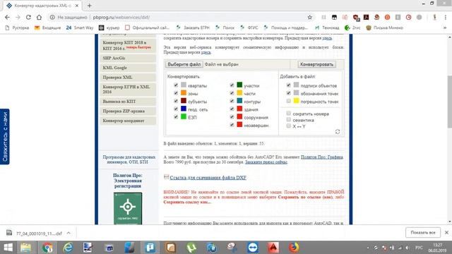This screenshot has height=254, width=452.
Task: Click Показать все downloads button
Action: pos(423,232)
